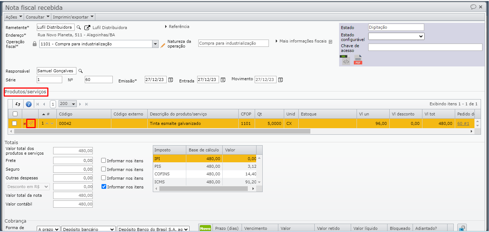The image size is (489, 232).
Task: Click the XML file icon
Action: 345,60
